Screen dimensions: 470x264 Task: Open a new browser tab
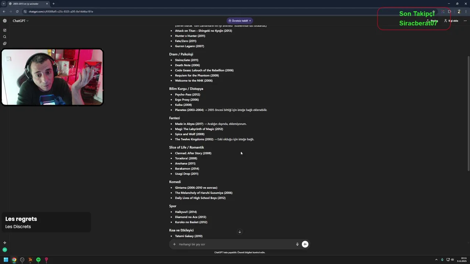[54, 4]
